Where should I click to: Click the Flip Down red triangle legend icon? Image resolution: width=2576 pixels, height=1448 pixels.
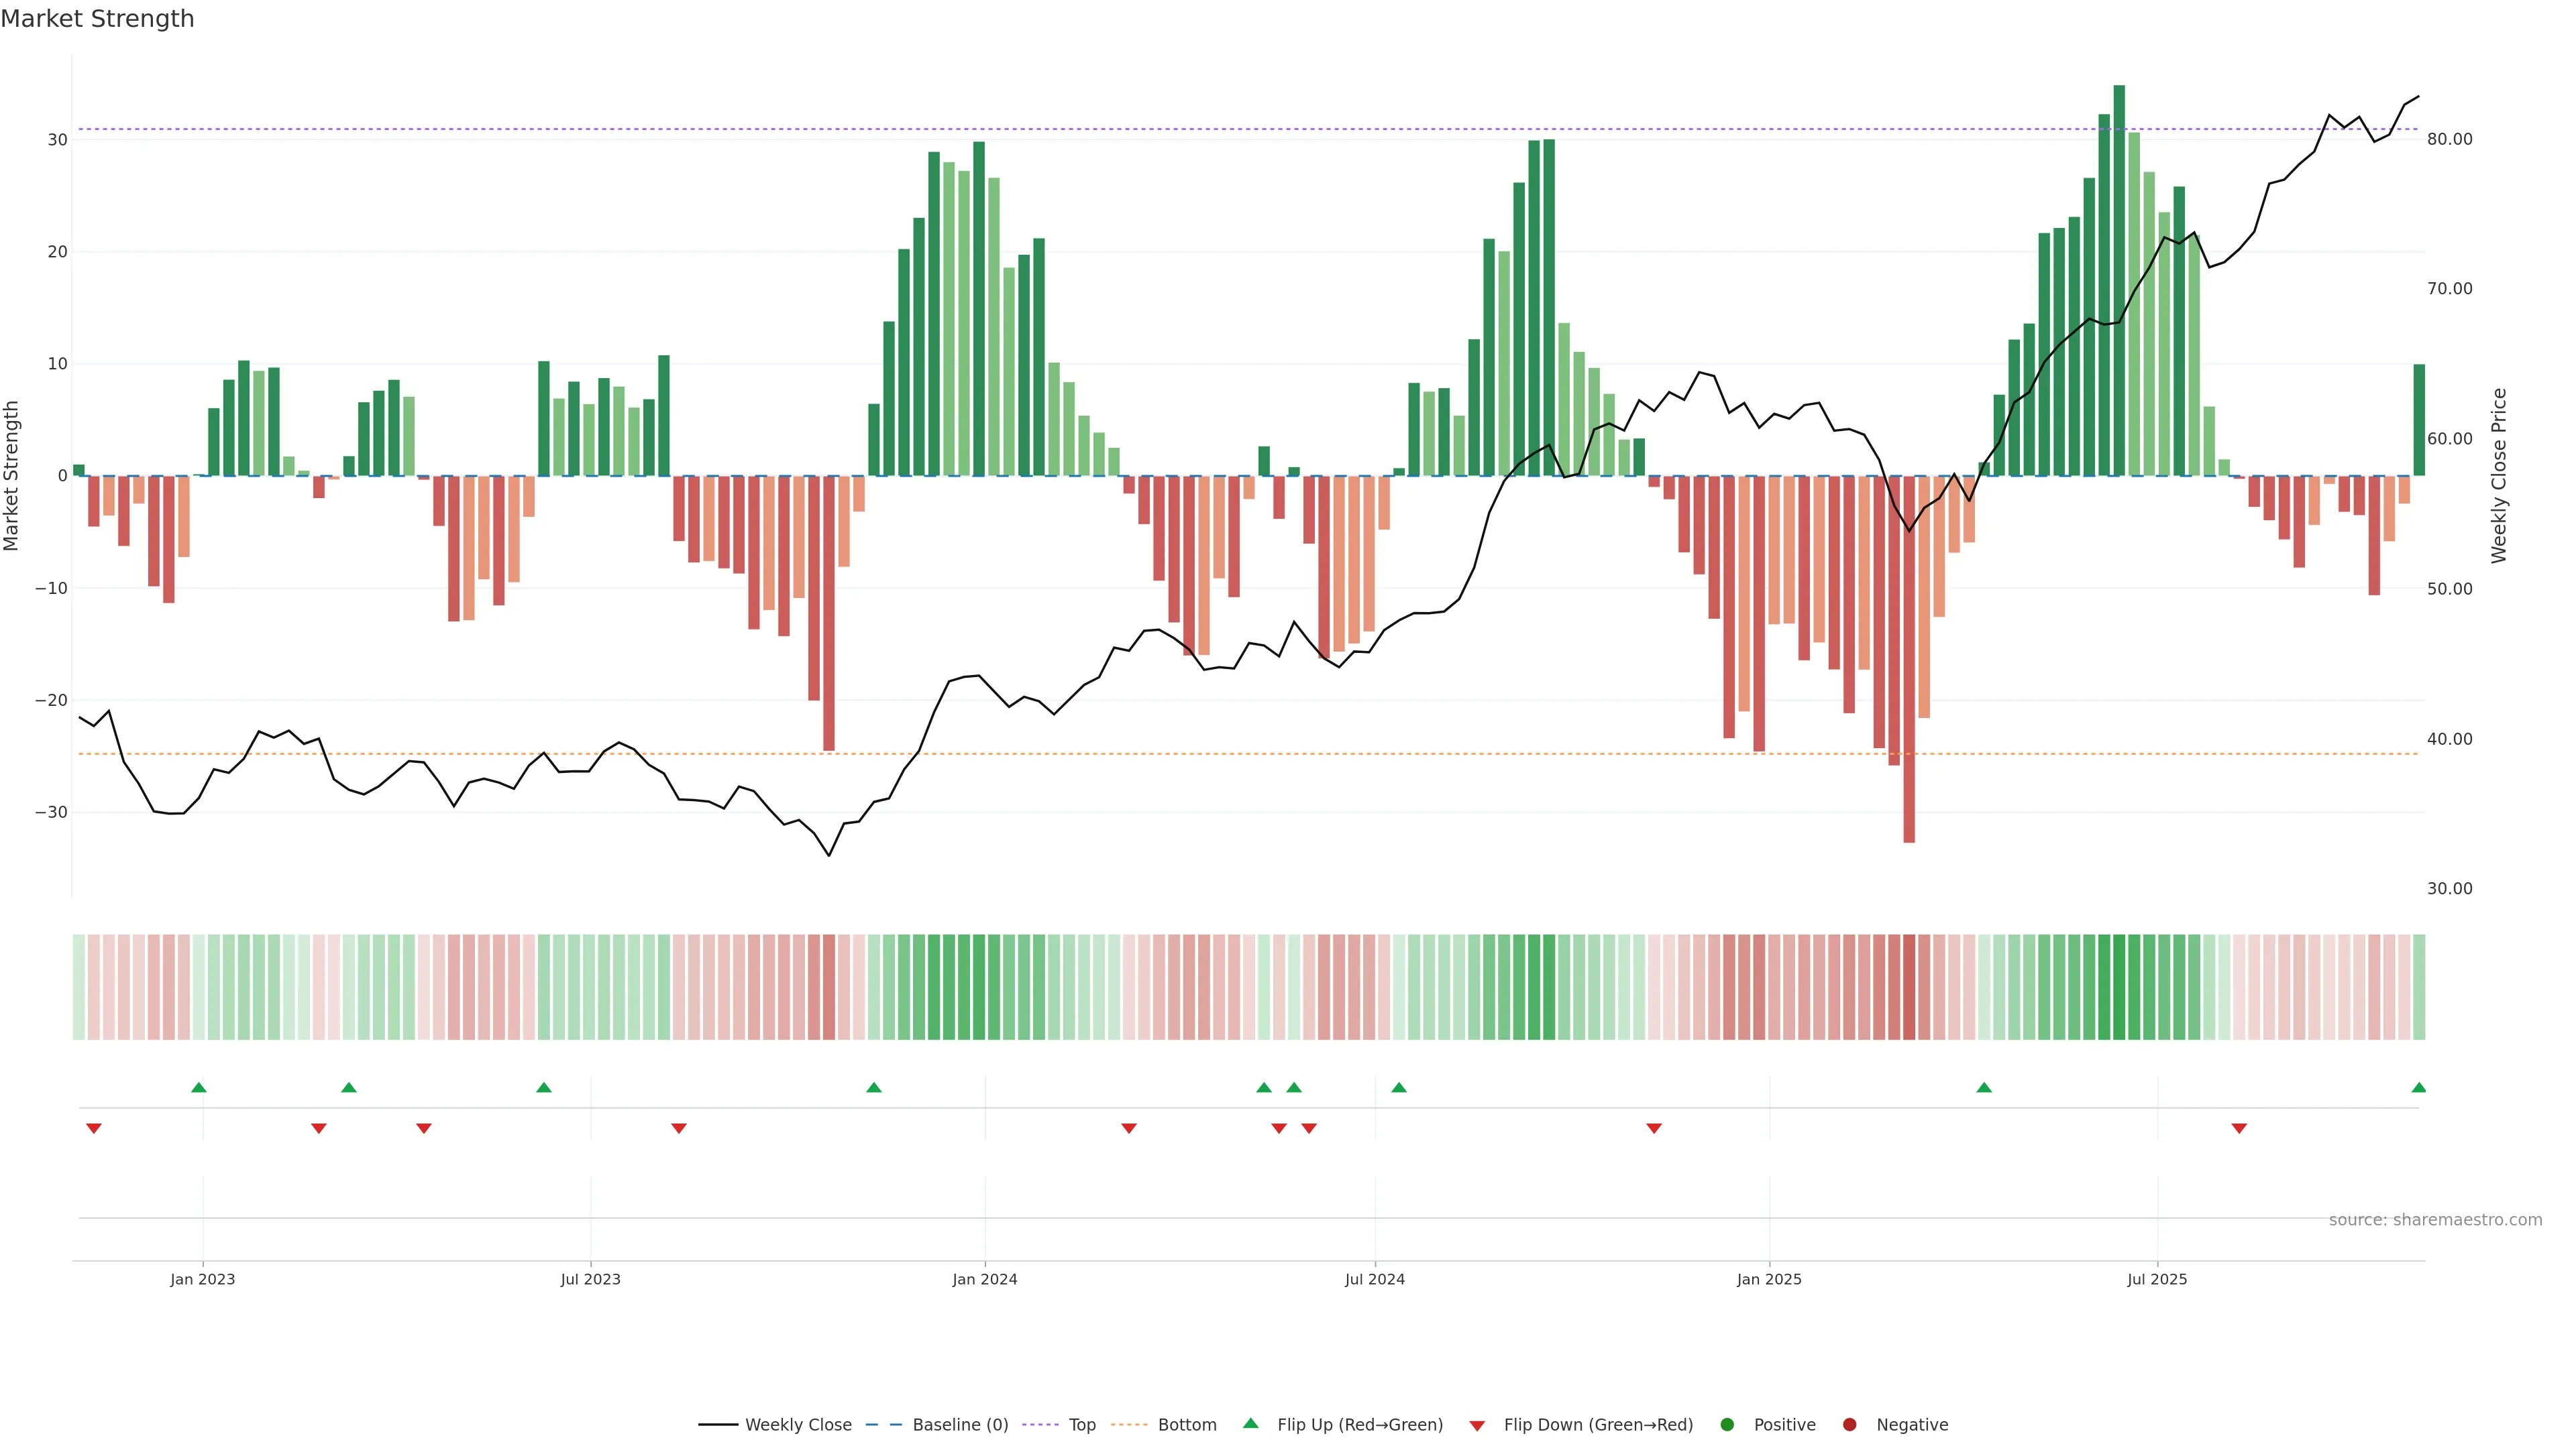coord(1476,1426)
